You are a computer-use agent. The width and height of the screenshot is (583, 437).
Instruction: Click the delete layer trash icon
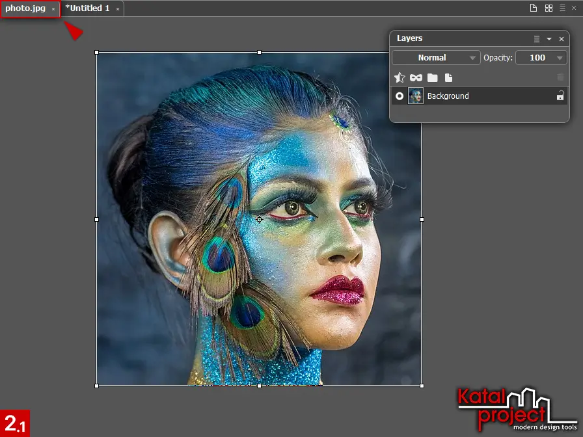coord(560,77)
